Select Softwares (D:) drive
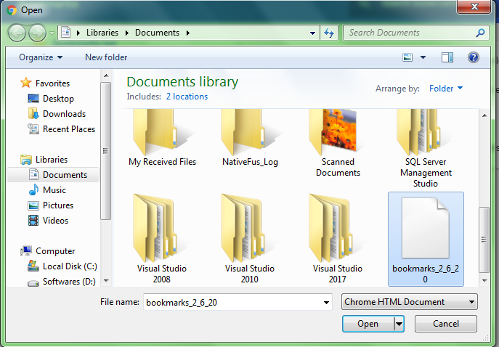This screenshot has width=499, height=347. [62, 282]
